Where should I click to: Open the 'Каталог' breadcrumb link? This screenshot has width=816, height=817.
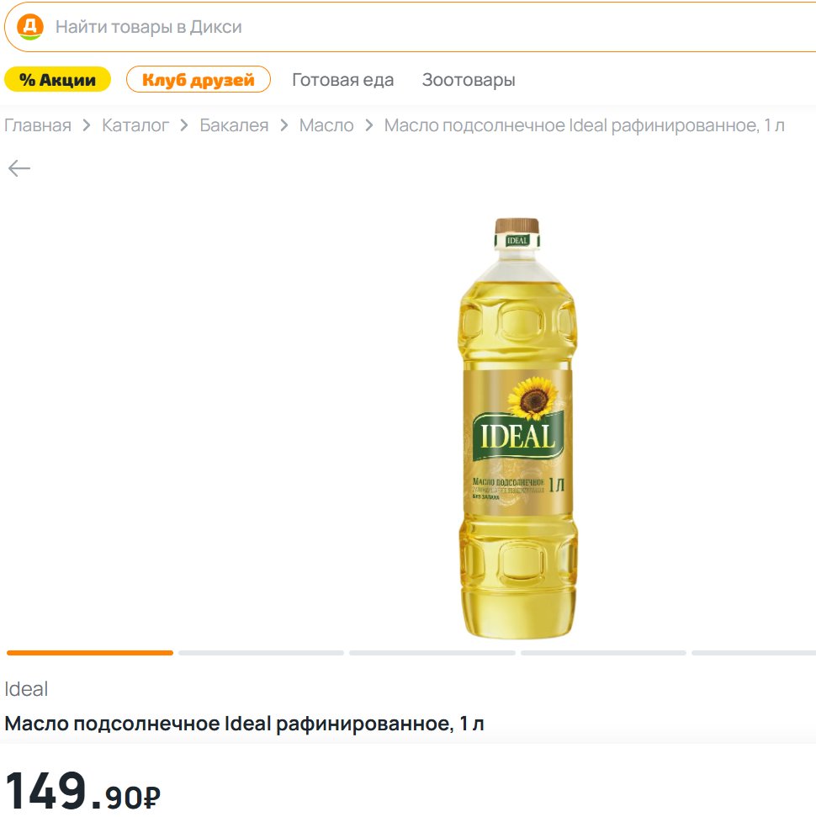coord(135,126)
